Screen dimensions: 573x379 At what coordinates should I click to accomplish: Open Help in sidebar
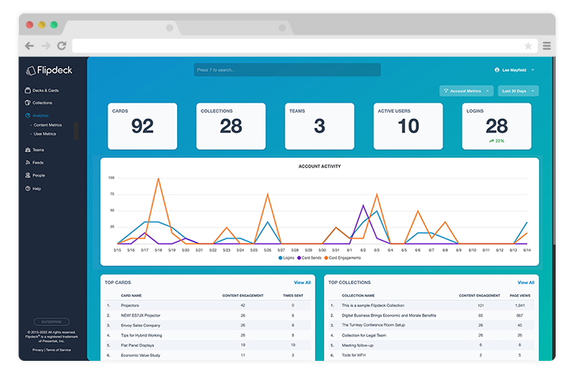point(33,189)
